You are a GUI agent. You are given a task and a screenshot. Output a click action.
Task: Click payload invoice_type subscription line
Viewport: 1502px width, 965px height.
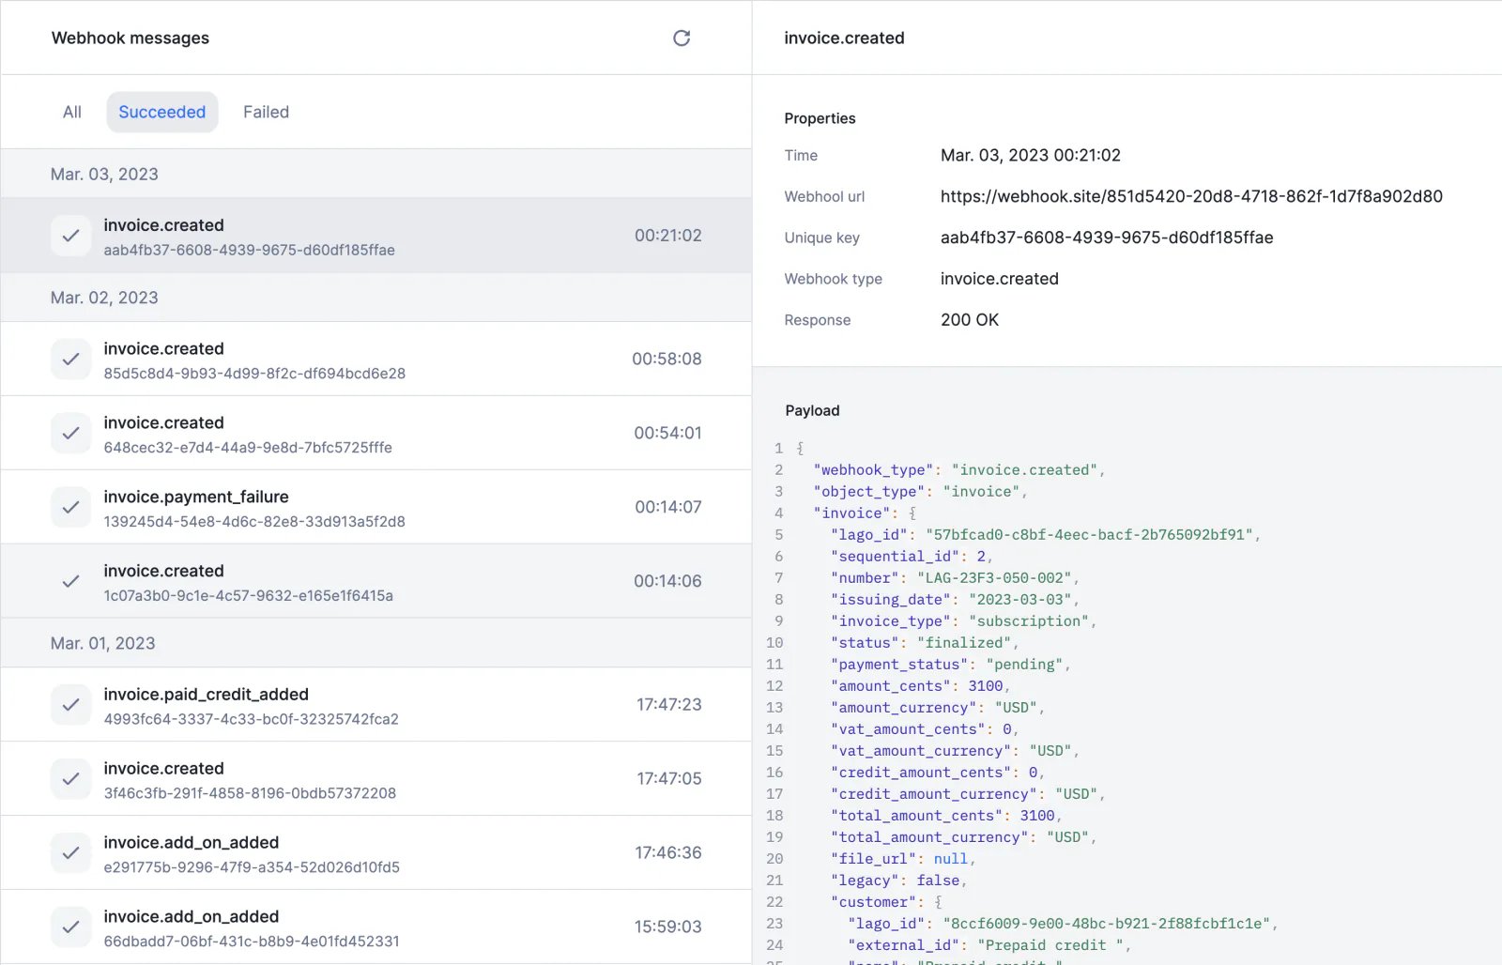[963, 620]
